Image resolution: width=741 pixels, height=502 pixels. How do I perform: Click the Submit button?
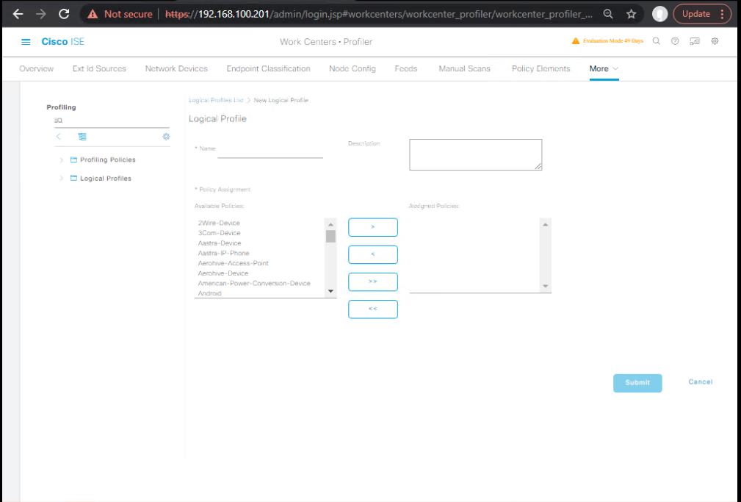tap(637, 383)
